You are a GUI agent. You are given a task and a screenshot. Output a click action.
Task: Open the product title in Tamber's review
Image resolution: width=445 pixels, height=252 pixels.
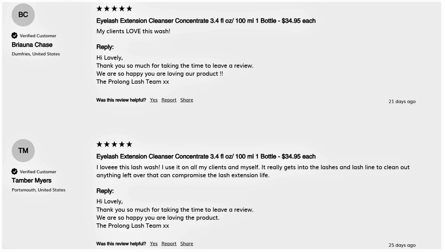[206, 157]
